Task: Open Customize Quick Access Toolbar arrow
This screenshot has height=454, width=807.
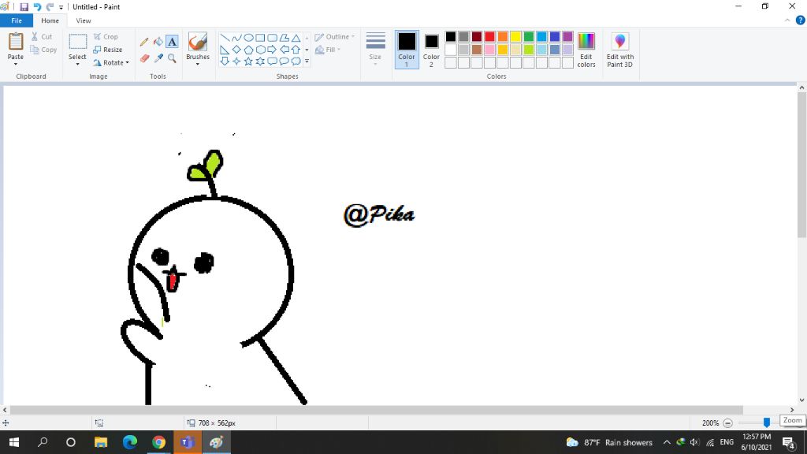Action: click(61, 7)
